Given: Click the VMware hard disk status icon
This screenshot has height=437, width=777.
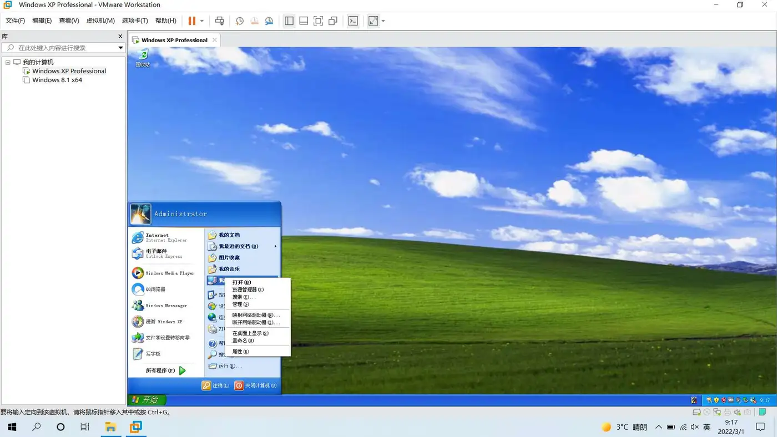Looking at the screenshot, I should pos(697,412).
